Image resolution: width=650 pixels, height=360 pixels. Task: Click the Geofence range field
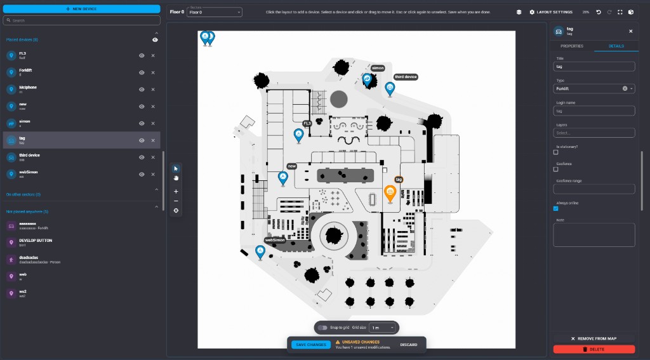click(x=594, y=189)
